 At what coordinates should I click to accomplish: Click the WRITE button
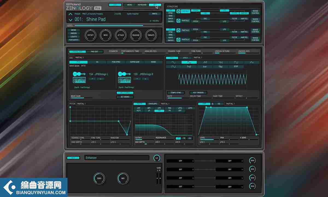pos(155,14)
